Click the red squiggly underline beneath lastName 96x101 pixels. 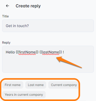tap(51, 54)
